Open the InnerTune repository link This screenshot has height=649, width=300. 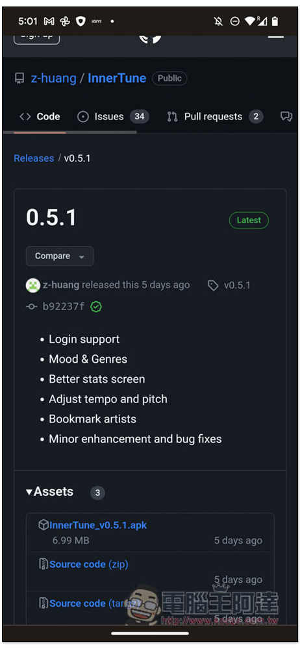[117, 79]
